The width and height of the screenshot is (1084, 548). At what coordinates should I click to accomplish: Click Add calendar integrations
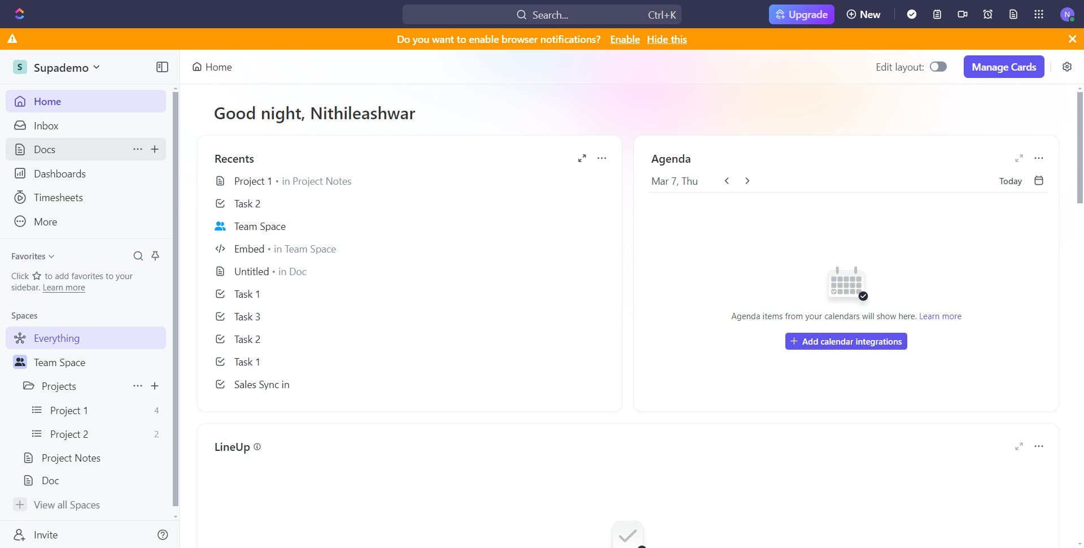pyautogui.click(x=846, y=341)
